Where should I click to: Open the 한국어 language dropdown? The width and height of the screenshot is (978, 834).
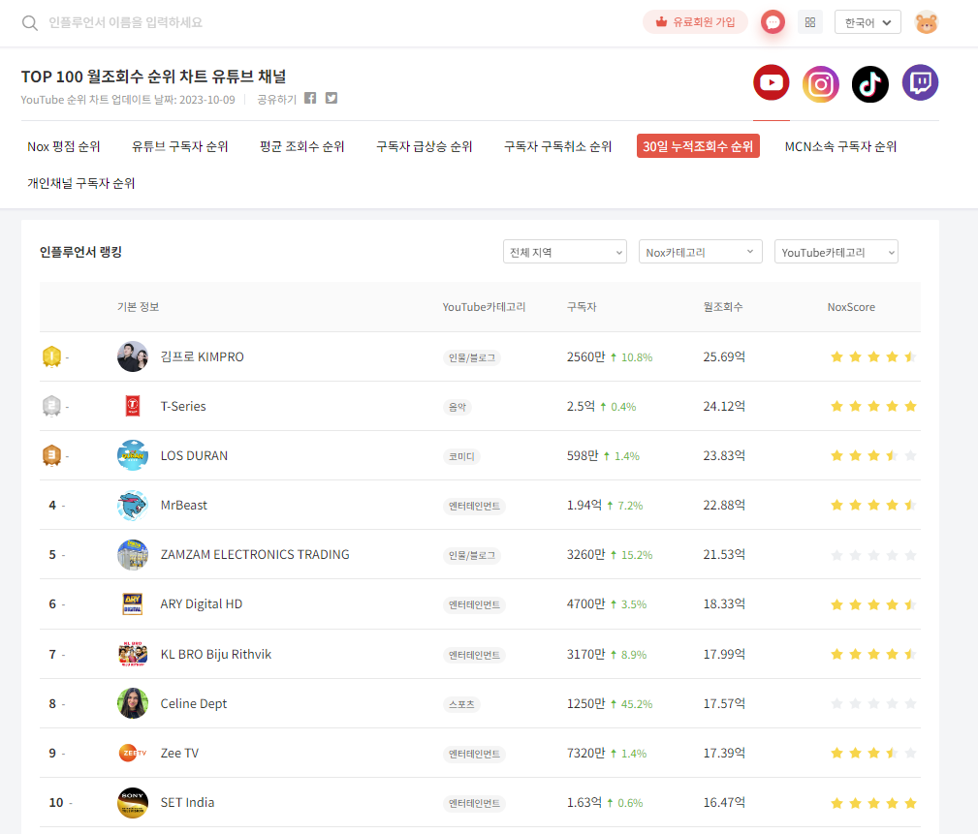tap(868, 22)
